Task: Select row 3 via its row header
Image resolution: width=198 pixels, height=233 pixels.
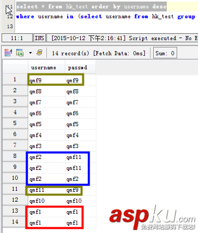Action: (x=15, y=102)
